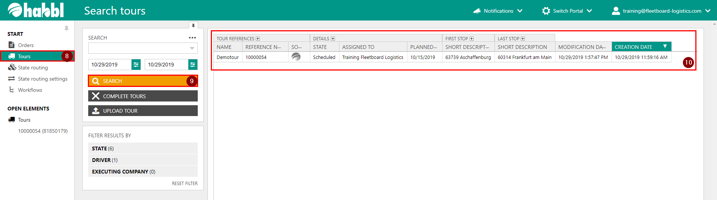Toggle the search panel pin
The height and width of the screenshot is (200, 717).
coord(193,25)
